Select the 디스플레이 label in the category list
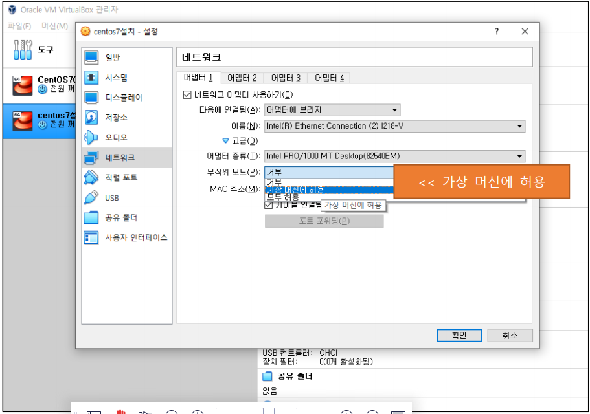This screenshot has height=414, width=590. point(124,98)
